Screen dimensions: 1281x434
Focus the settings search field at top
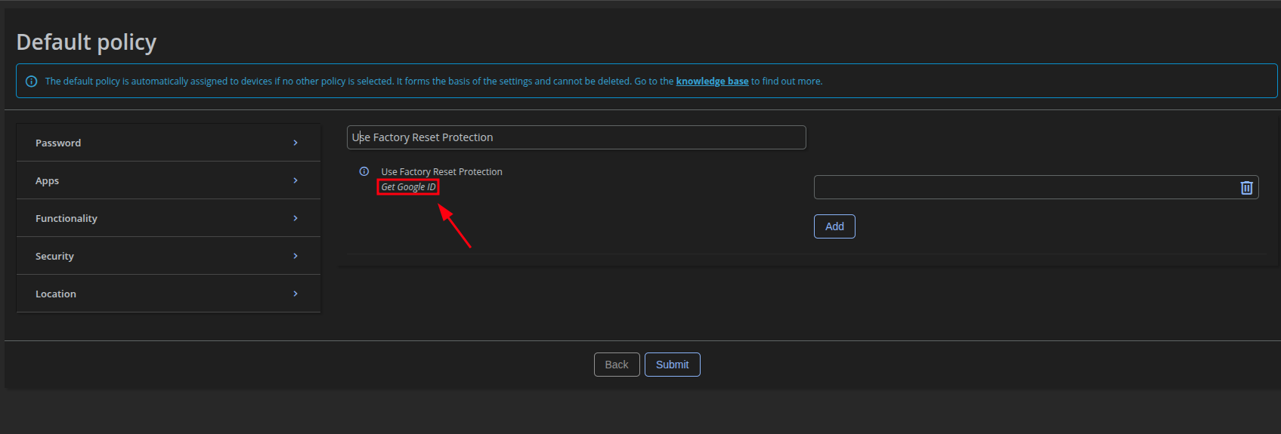(576, 137)
